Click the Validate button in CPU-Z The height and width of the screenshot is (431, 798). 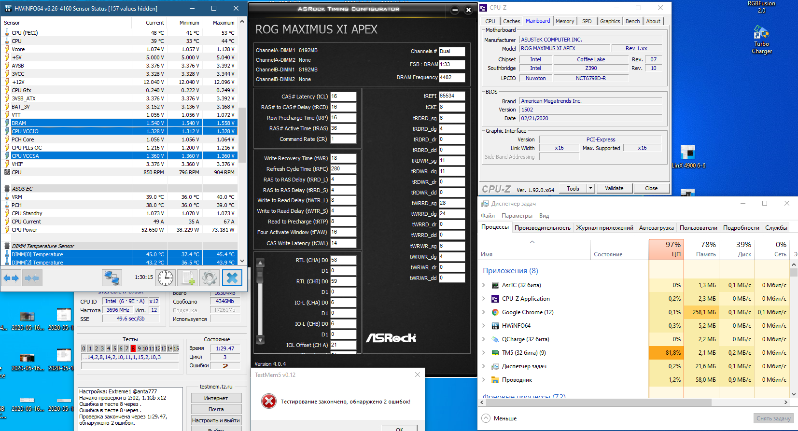(x=614, y=188)
